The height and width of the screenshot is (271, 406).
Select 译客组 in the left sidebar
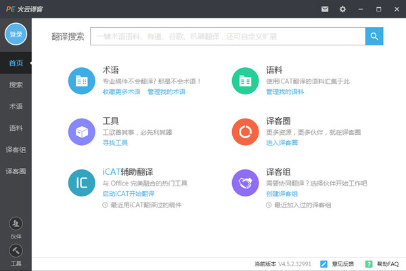point(16,150)
